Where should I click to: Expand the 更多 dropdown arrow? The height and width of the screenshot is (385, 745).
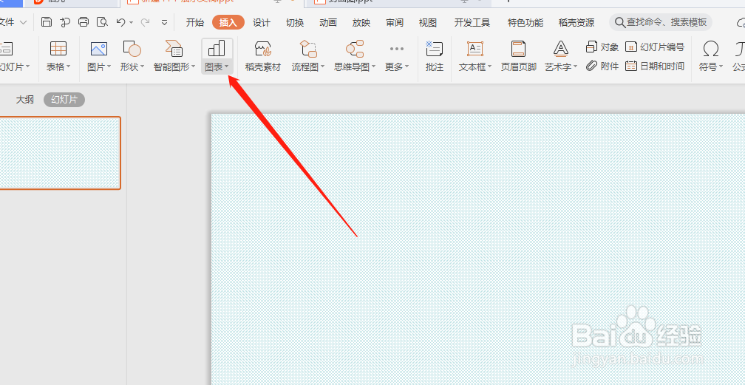406,67
